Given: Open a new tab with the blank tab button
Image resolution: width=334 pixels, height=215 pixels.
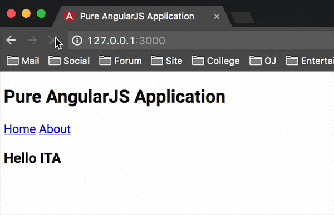Looking at the screenshot, I should pyautogui.click(x=242, y=17).
